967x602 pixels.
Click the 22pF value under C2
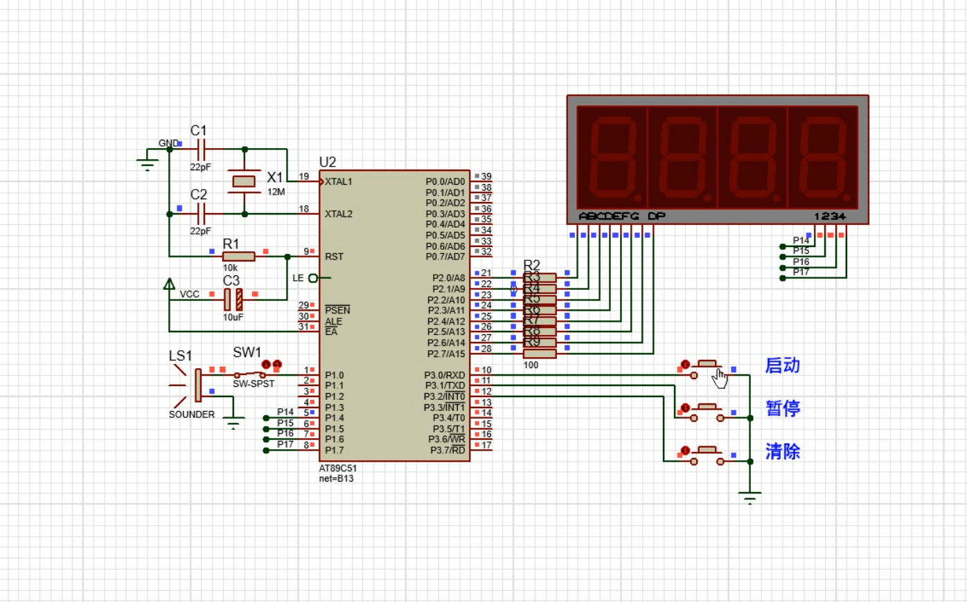(x=200, y=231)
